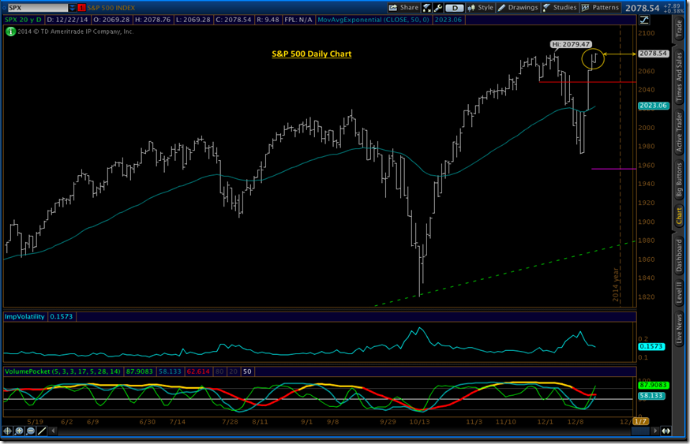Click the 1/7 date marker on time axis
This screenshot has height=444, width=690.
pyautogui.click(x=641, y=421)
